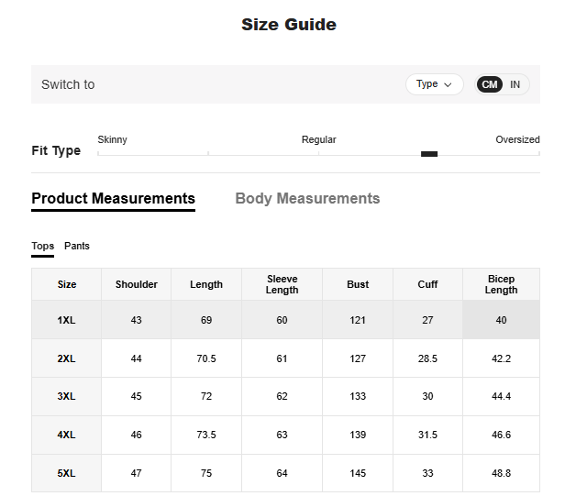This screenshot has height=496, width=565.
Task: Click the black Fit Type slider marker
Action: tap(429, 154)
